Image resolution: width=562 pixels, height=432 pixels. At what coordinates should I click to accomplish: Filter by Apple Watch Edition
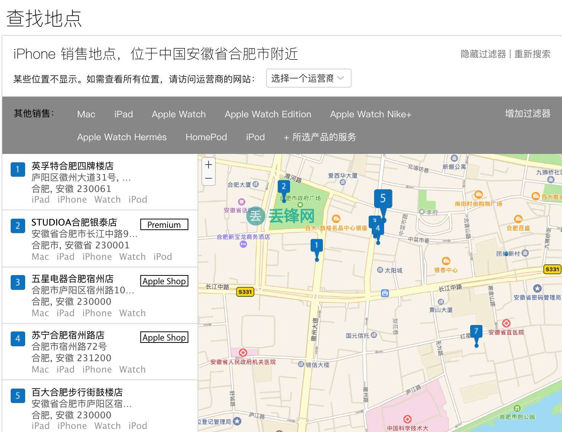(268, 114)
